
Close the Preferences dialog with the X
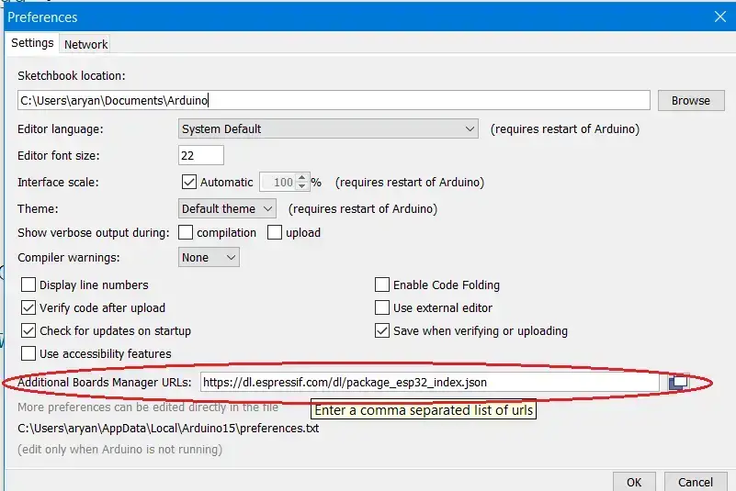click(720, 17)
